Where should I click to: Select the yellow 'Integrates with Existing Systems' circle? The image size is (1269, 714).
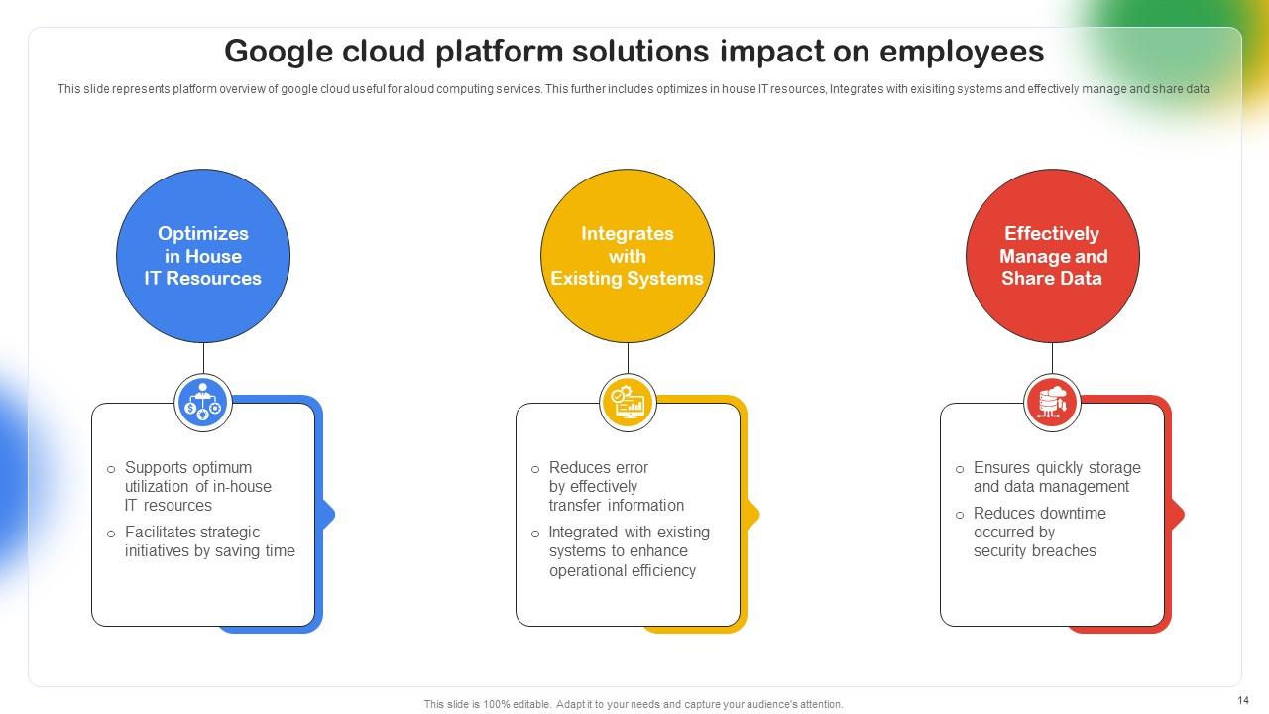[628, 256]
